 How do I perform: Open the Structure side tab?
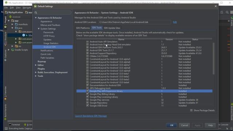5,39
